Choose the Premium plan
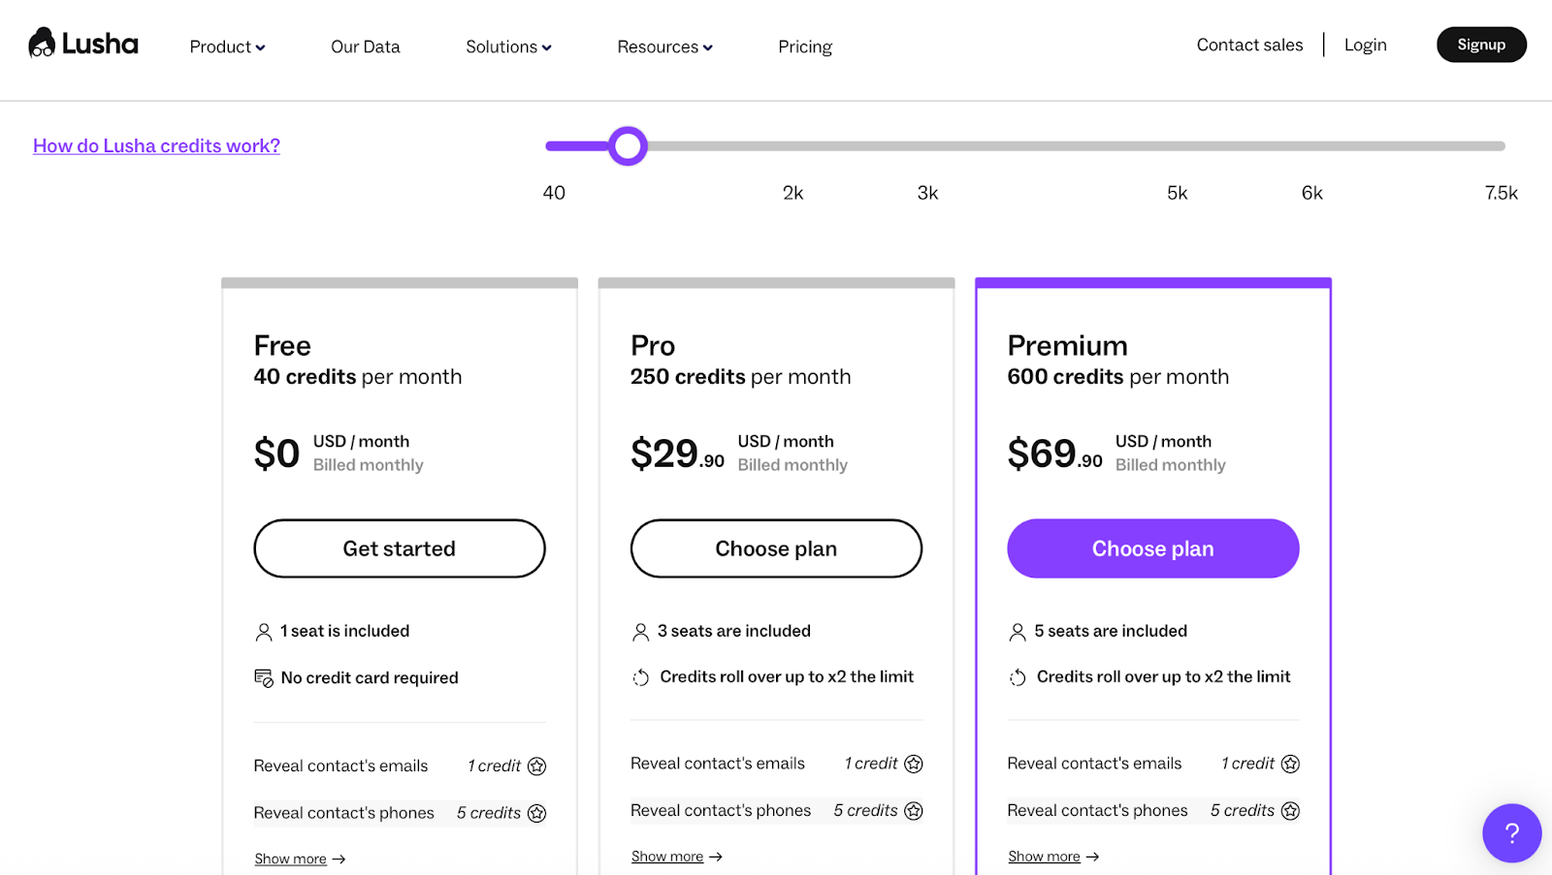Screen dimensions: 1552x875 (1152, 548)
